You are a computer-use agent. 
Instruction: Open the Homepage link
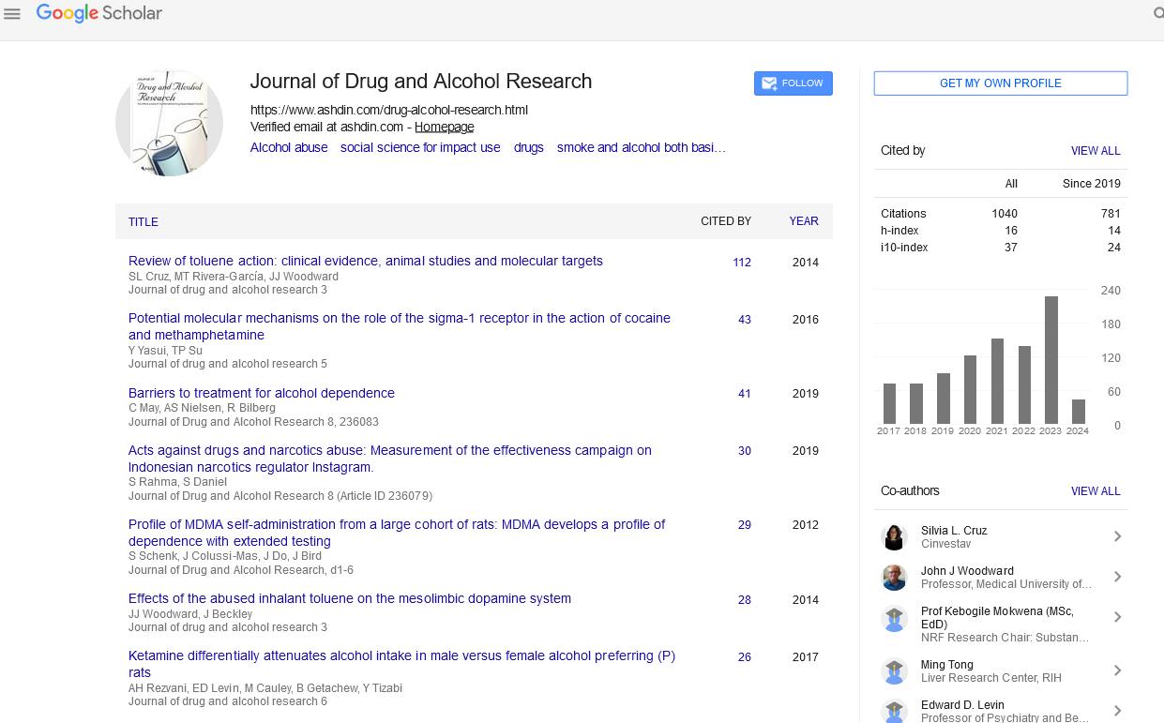coord(444,127)
